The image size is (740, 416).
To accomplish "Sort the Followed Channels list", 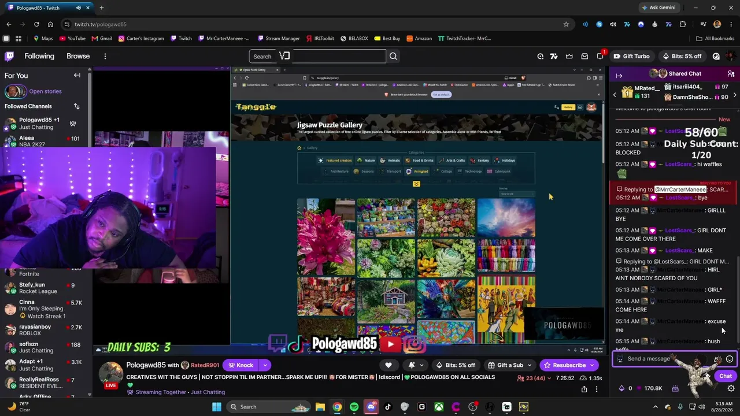I will pyautogui.click(x=76, y=106).
